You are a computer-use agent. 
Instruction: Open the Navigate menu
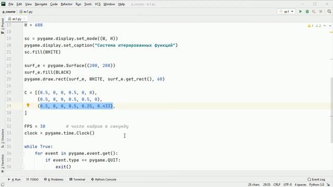click(x=41, y=4)
